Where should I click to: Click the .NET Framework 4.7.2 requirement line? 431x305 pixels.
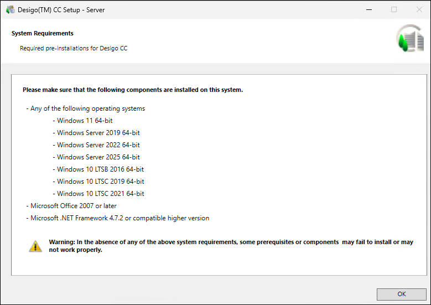click(x=118, y=218)
